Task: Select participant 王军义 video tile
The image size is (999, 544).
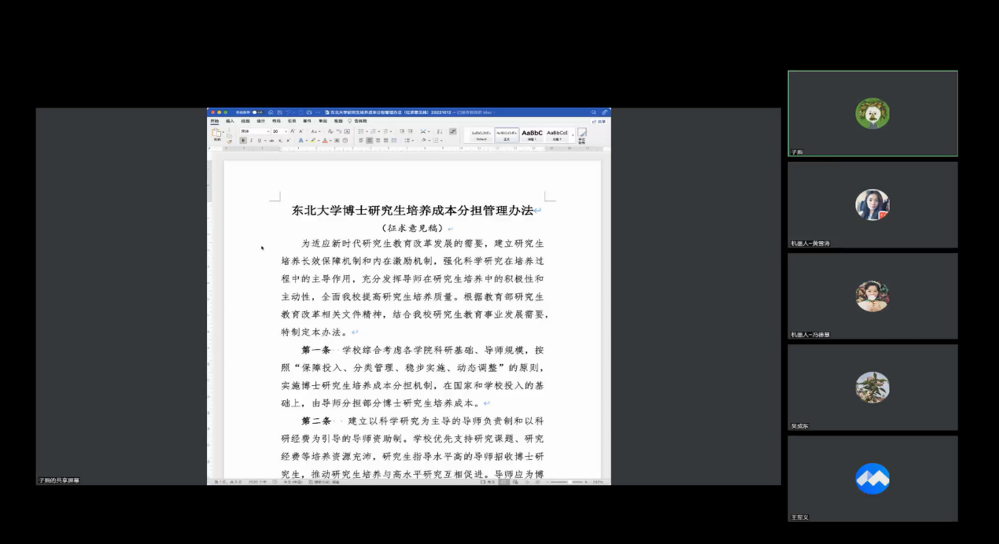Action: point(872,479)
